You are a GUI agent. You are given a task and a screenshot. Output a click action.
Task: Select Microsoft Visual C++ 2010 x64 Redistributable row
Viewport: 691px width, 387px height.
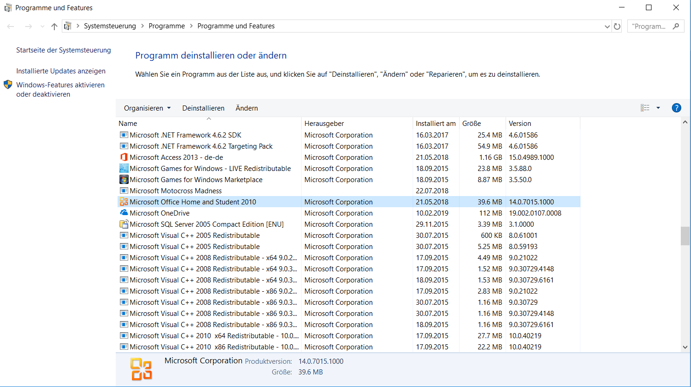[x=349, y=336]
